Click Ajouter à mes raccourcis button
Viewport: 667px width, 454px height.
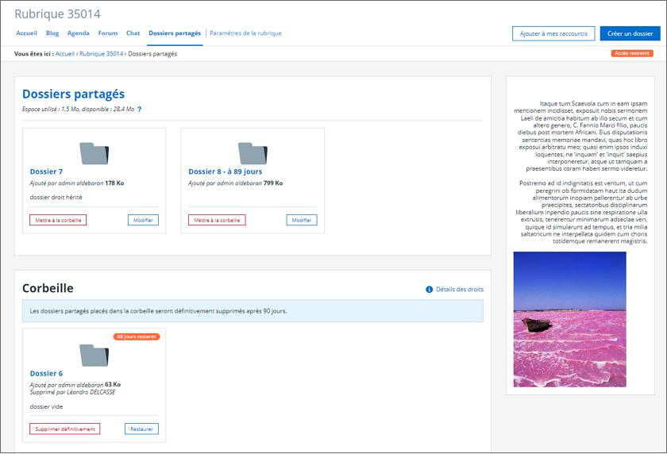tap(553, 33)
